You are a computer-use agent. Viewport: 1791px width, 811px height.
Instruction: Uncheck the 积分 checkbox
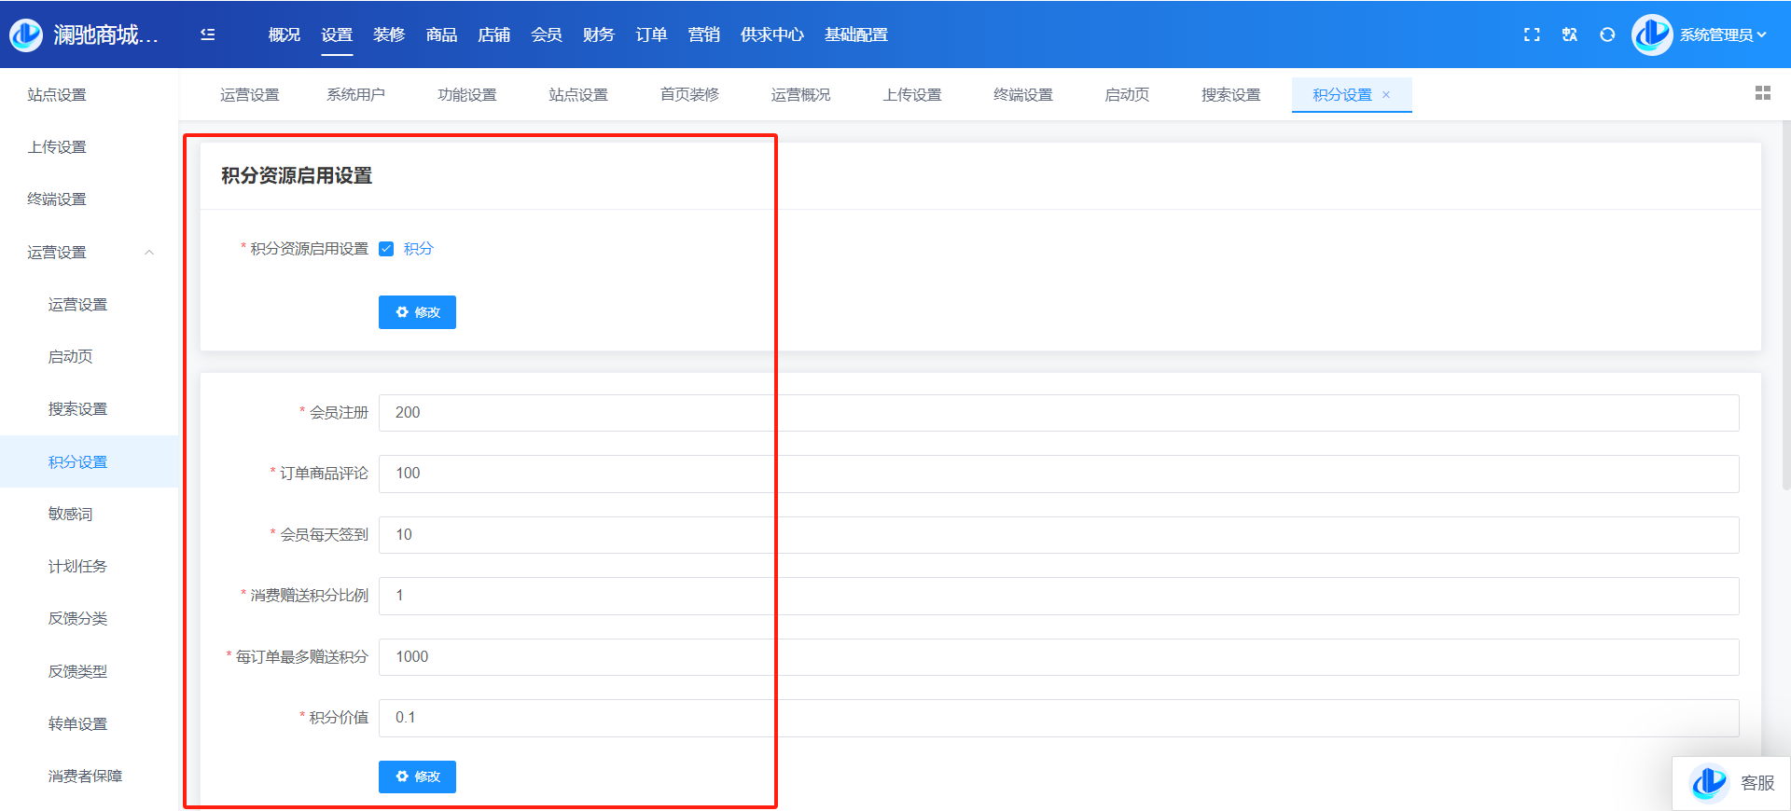[386, 249]
